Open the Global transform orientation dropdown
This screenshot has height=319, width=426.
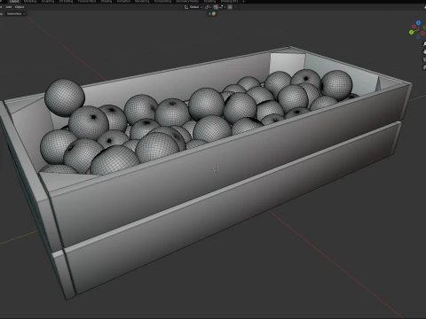tap(193, 7)
